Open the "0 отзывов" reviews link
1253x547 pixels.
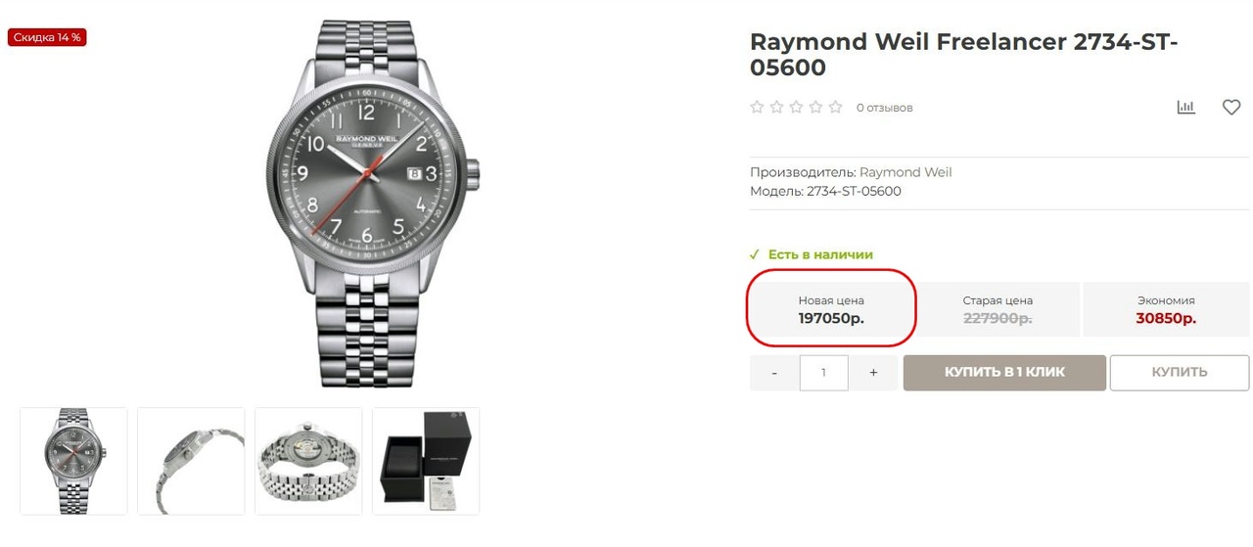pyautogui.click(x=884, y=108)
